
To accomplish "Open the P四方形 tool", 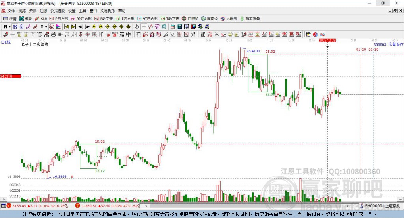I will tap(59, 19).
